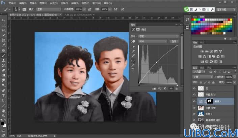Viewport: 238px width, 138px height.
Task: Click the foreground color square in toolbox
Action: [x=2, y=124]
